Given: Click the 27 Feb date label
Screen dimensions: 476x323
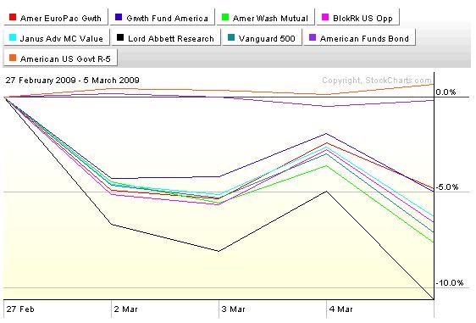Looking at the screenshot, I should coord(20,309).
